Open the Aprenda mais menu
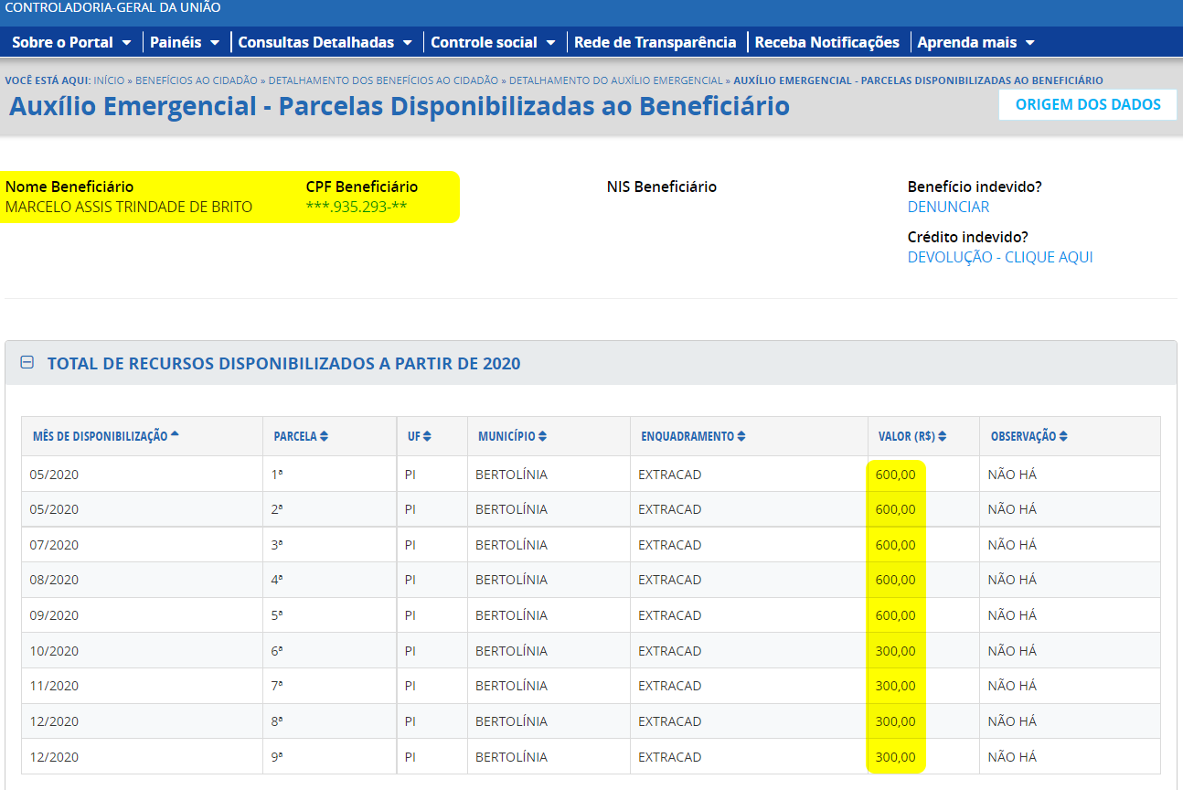This screenshot has height=790, width=1183. pyautogui.click(x=975, y=42)
